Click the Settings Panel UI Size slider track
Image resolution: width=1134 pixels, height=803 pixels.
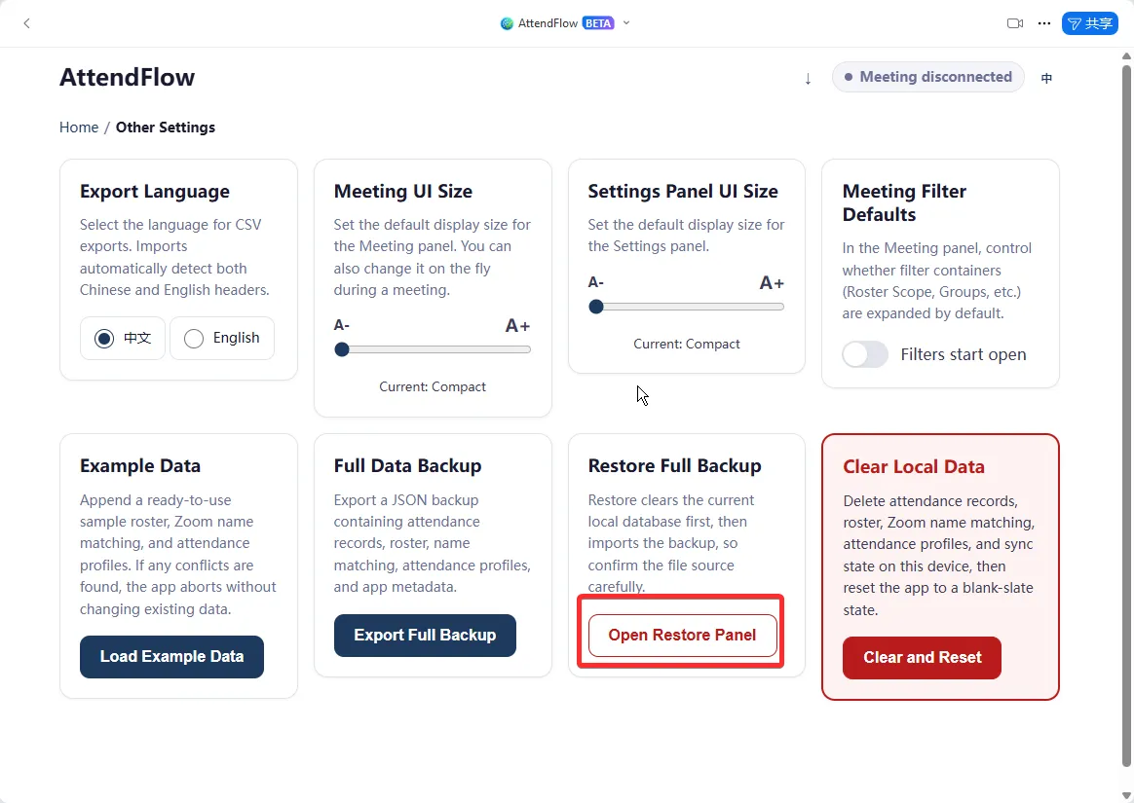coord(686,307)
